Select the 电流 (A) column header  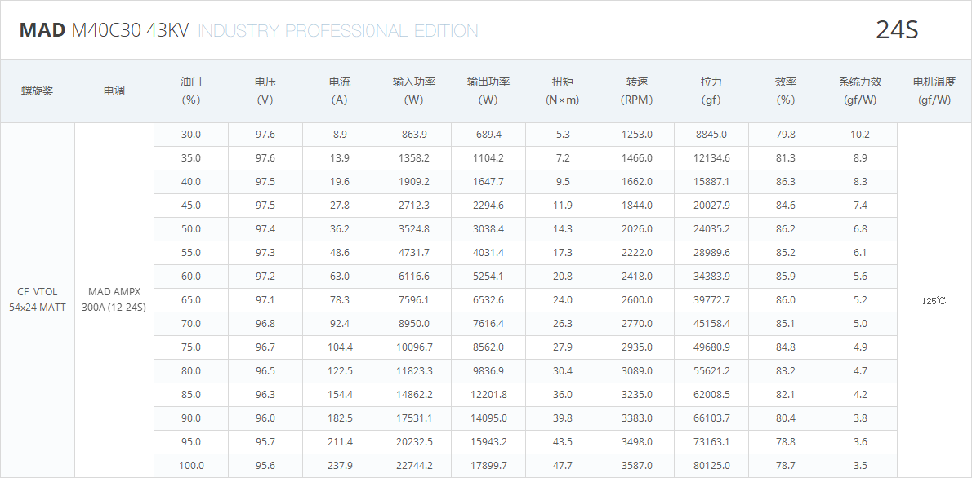(x=340, y=91)
